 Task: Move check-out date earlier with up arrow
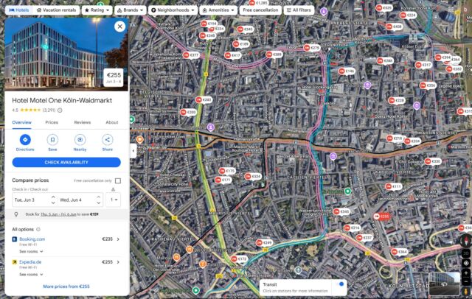click(x=98, y=197)
